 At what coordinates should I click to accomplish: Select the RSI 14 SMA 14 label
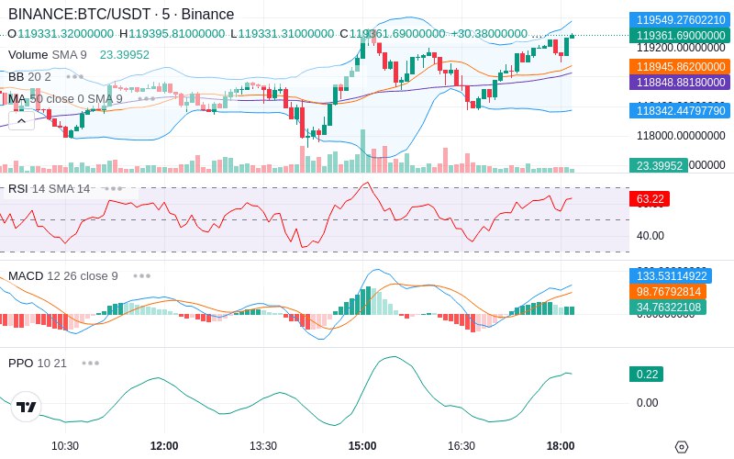49,188
